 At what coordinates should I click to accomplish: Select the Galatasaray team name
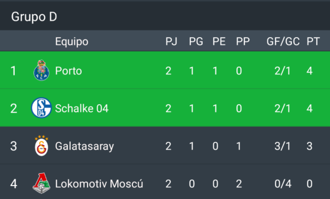[x=84, y=146]
